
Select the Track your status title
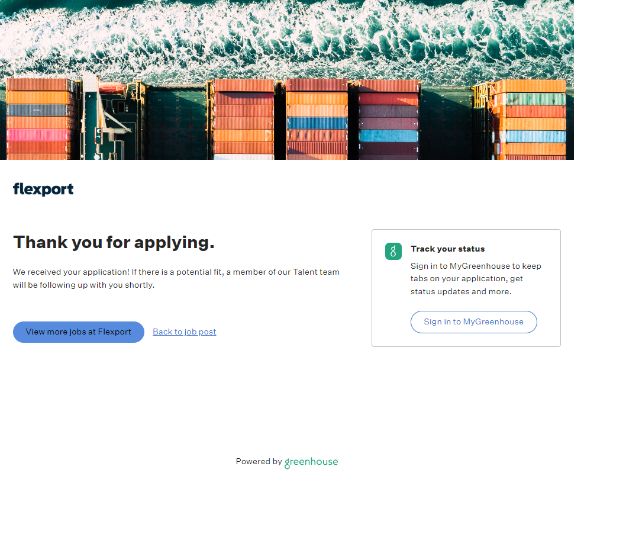[x=447, y=249]
